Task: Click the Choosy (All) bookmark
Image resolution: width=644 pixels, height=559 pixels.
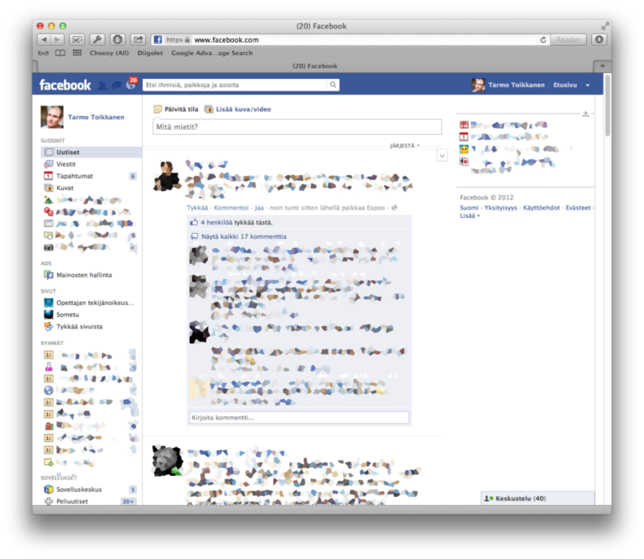Action: click(109, 53)
